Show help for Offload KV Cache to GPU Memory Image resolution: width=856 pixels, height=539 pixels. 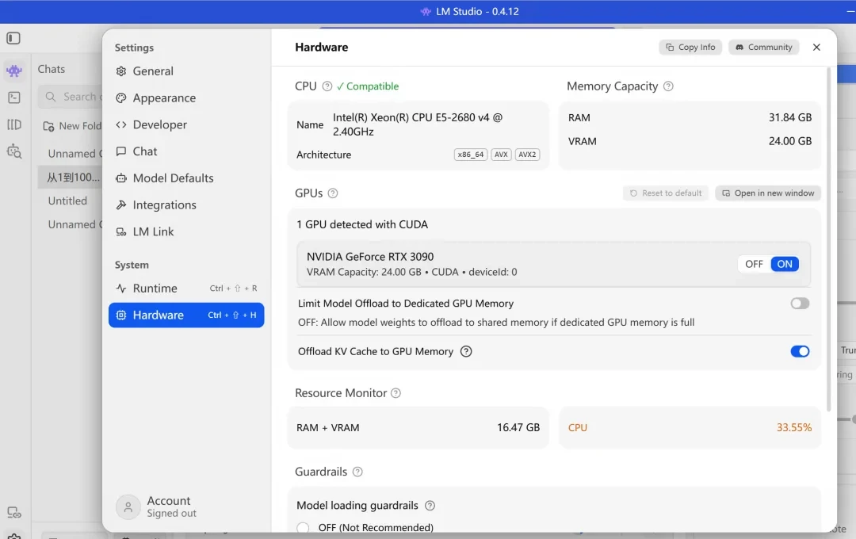coord(466,352)
